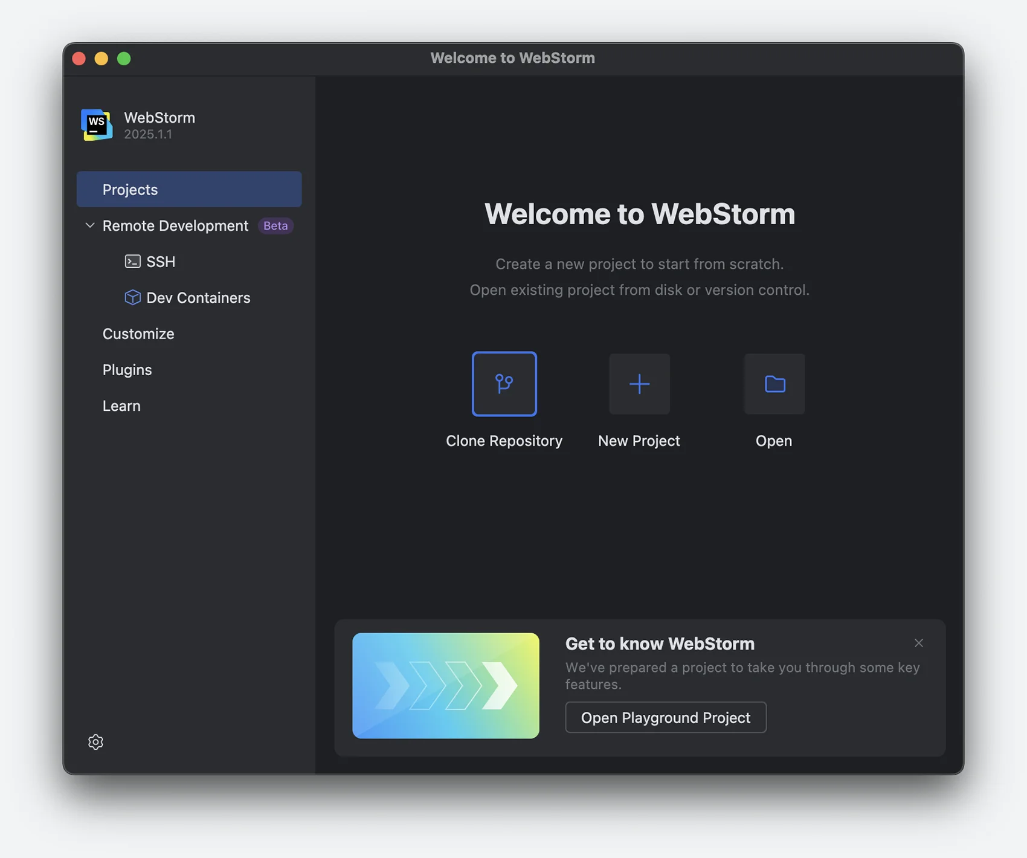The width and height of the screenshot is (1027, 858).
Task: Click the Open folder icon
Action: pyautogui.click(x=774, y=384)
